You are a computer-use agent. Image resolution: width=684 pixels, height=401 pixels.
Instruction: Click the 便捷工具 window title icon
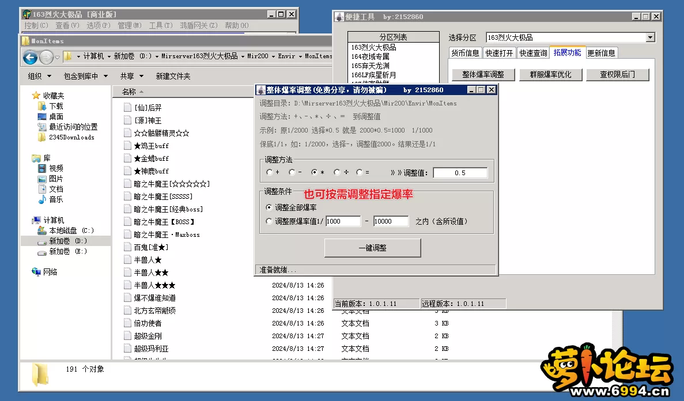tap(339, 17)
